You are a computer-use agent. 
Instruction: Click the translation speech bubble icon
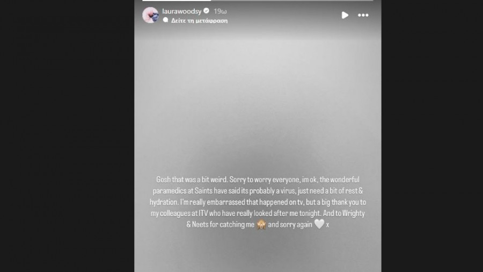(165, 20)
